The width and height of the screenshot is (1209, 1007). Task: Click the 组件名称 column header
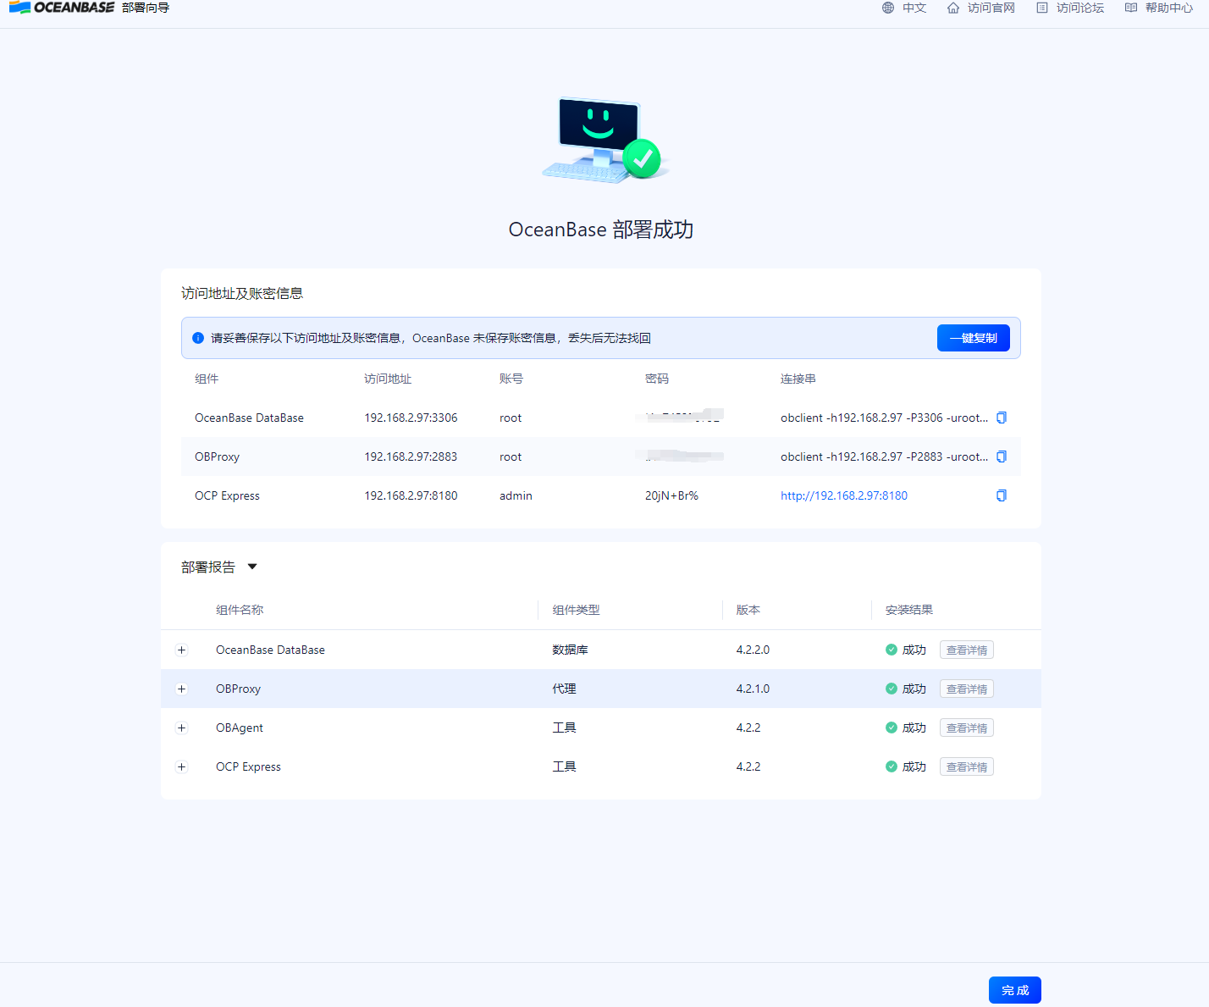pos(240,610)
